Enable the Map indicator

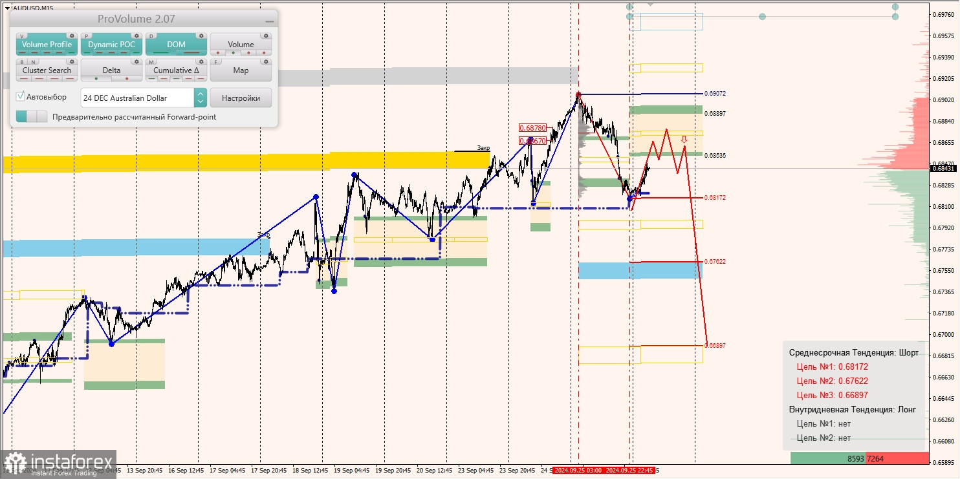[x=241, y=70]
